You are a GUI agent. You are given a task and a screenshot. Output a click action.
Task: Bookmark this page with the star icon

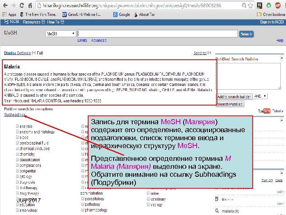251,6
